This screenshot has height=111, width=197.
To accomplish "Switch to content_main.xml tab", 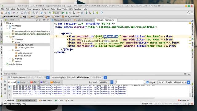I will click(84, 20).
